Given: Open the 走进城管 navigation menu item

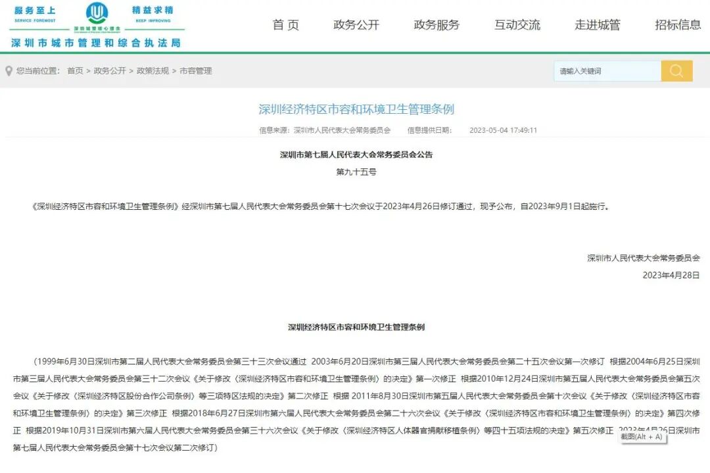Looking at the screenshot, I should tap(599, 25).
